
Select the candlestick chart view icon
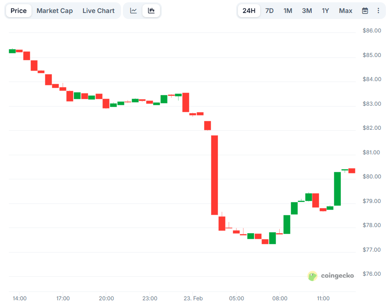[x=152, y=10]
